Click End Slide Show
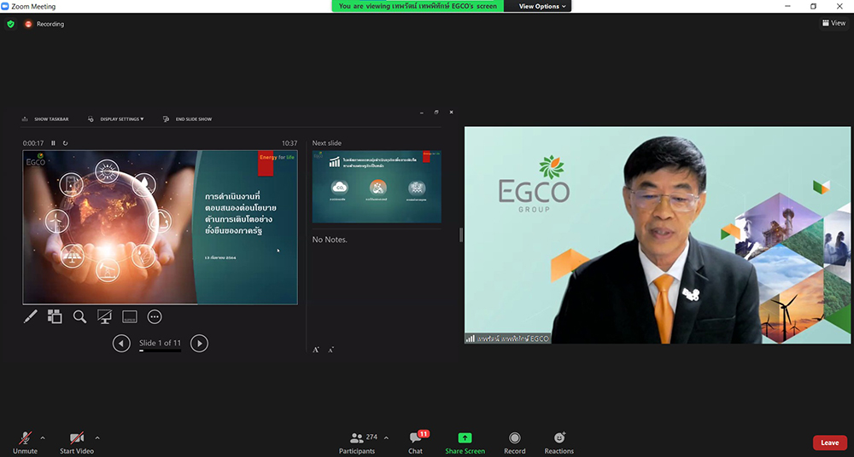The height and width of the screenshot is (457, 854). pos(188,119)
